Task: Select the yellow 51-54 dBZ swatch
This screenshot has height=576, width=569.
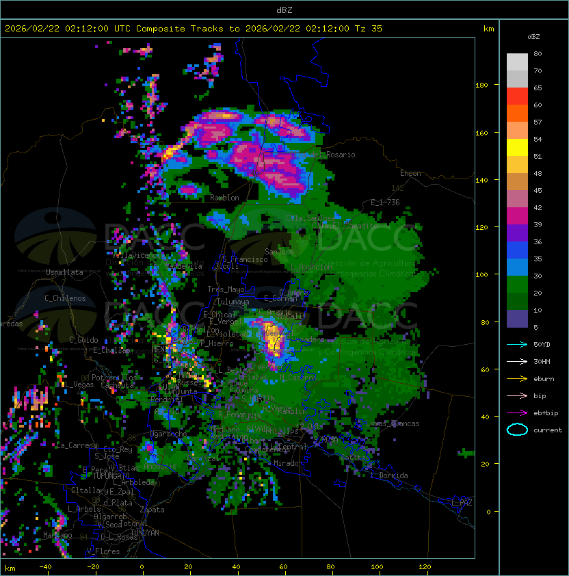Action: coord(517,147)
